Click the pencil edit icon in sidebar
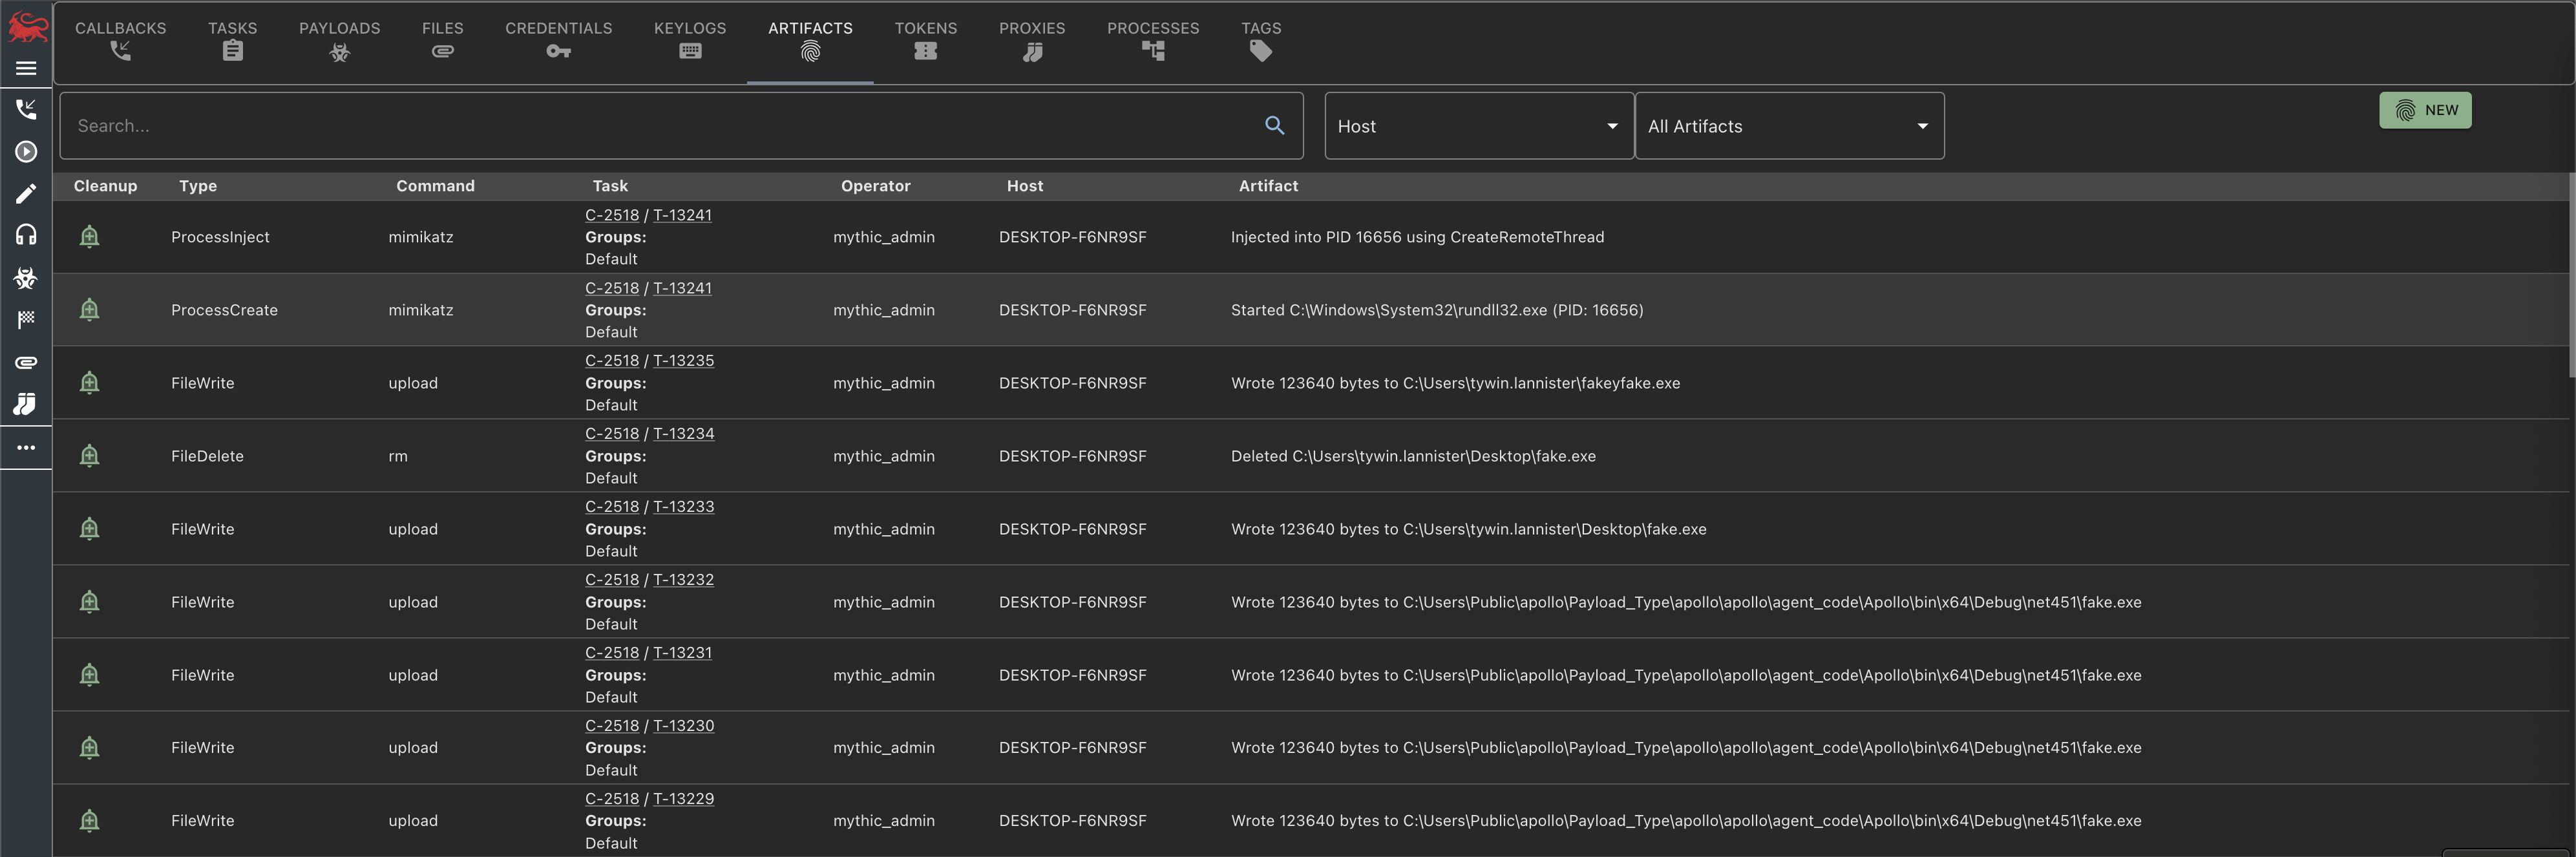 pyautogui.click(x=26, y=194)
